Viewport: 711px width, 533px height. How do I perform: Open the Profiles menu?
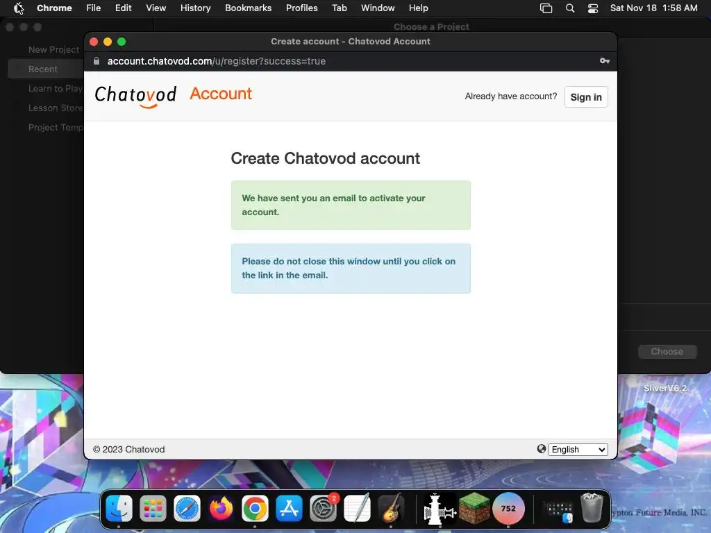click(301, 8)
